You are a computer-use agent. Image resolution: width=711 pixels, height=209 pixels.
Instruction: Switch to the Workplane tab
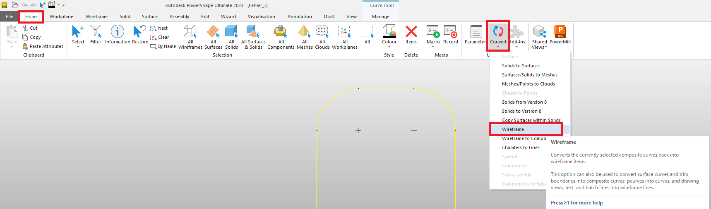point(61,17)
